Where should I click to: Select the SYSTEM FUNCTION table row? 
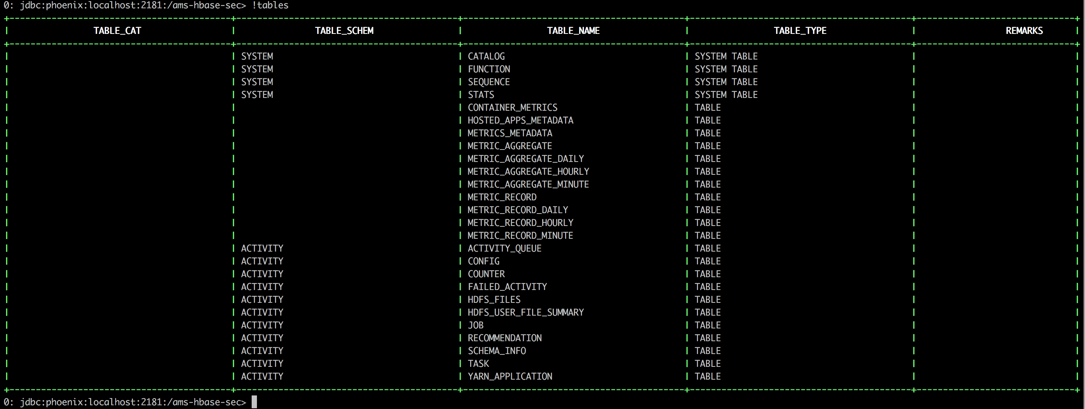coord(489,69)
